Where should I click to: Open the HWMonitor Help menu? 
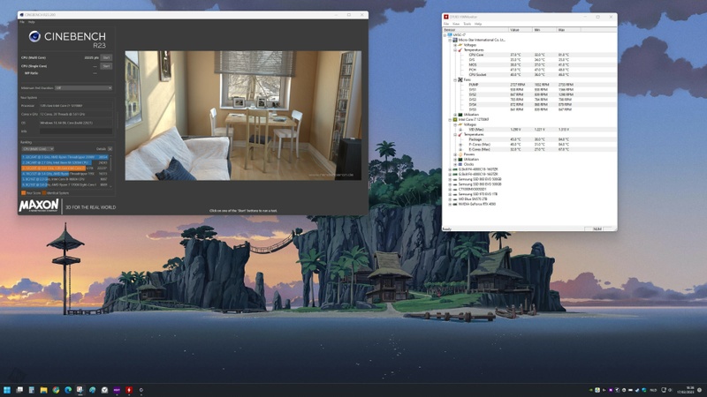478,24
